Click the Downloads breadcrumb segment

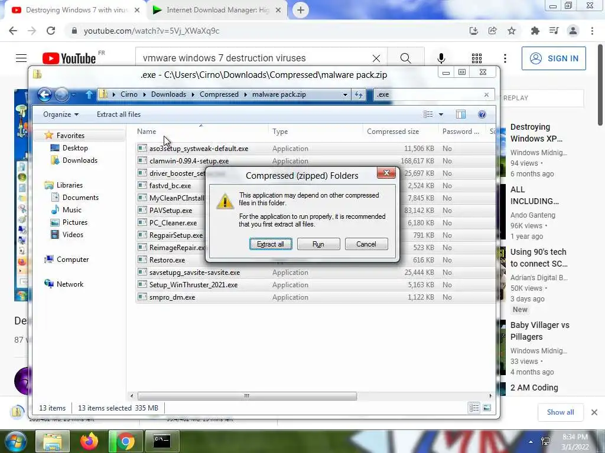(168, 94)
